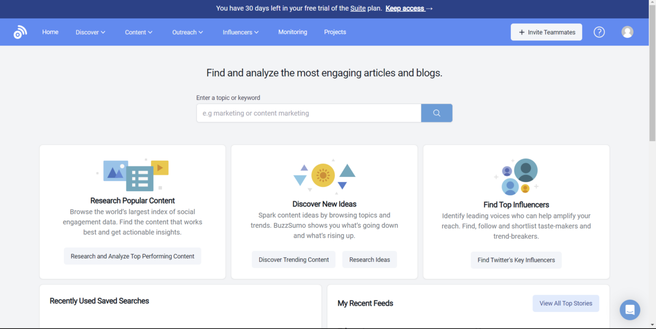Click the Find Top Influencers illustration
The width and height of the screenshot is (656, 329).
point(516,177)
